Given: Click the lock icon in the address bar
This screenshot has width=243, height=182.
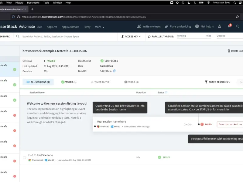Looking at the screenshot, I should (x=19, y=17).
